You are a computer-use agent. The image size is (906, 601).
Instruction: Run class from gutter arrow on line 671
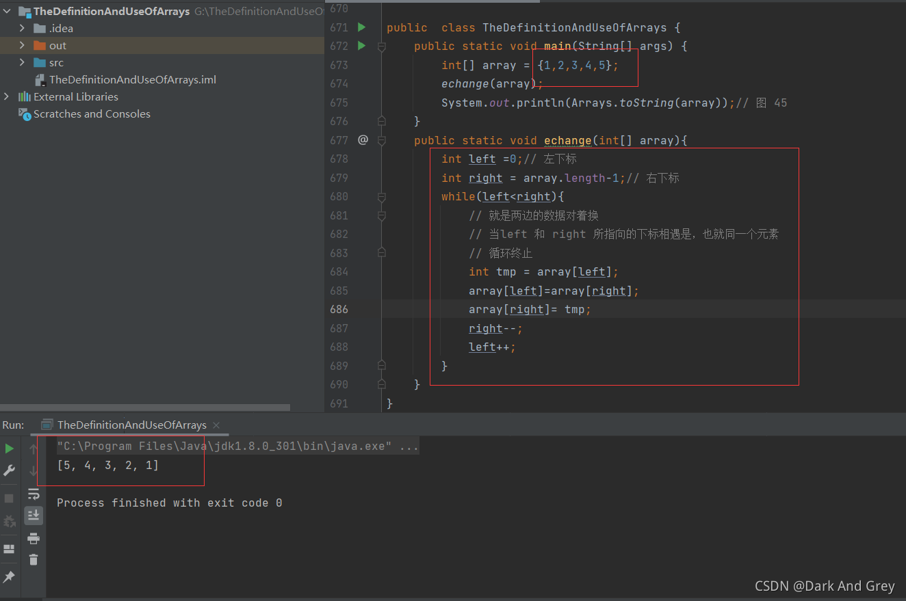[x=362, y=27]
